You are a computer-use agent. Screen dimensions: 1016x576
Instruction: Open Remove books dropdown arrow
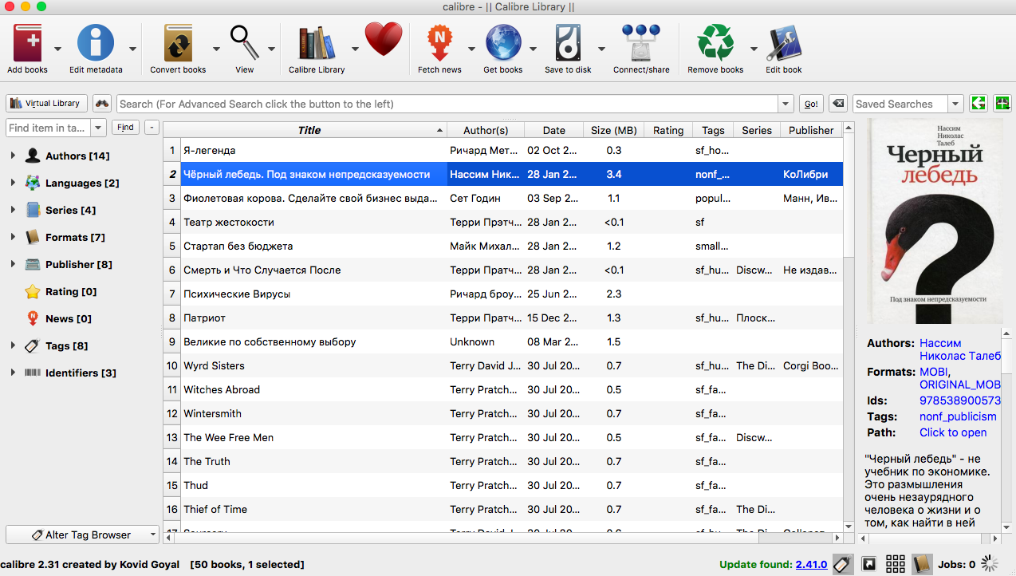pos(754,49)
